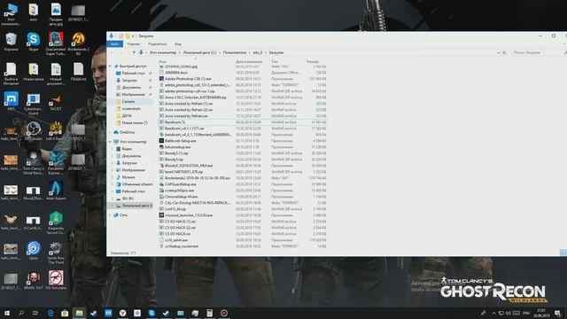Viewport: 567px width, 319px height.
Task: Click the Up folder arrow in Explorer
Action: [x=134, y=53]
